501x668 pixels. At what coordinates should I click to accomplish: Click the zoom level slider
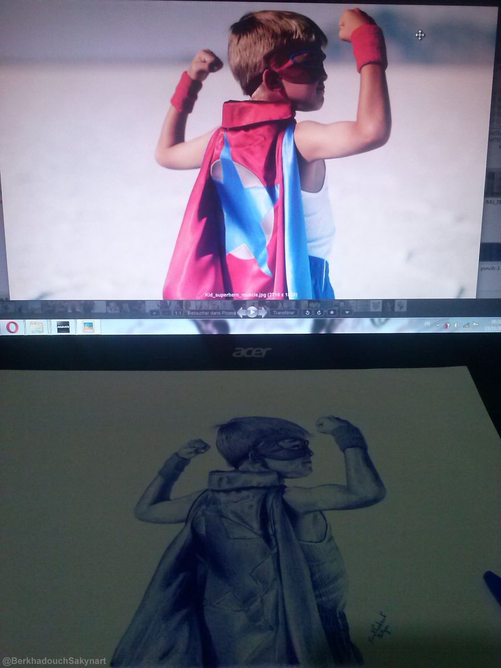158,312
